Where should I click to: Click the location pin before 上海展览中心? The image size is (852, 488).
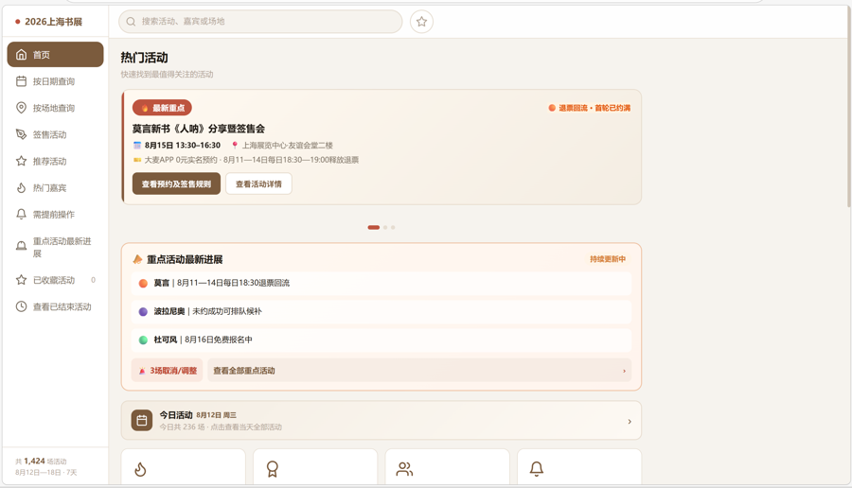coord(235,145)
